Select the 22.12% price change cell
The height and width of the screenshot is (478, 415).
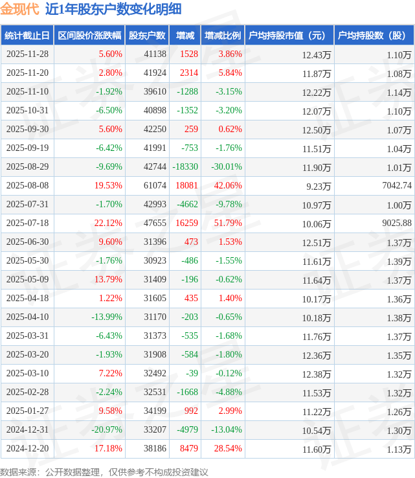pos(108,223)
